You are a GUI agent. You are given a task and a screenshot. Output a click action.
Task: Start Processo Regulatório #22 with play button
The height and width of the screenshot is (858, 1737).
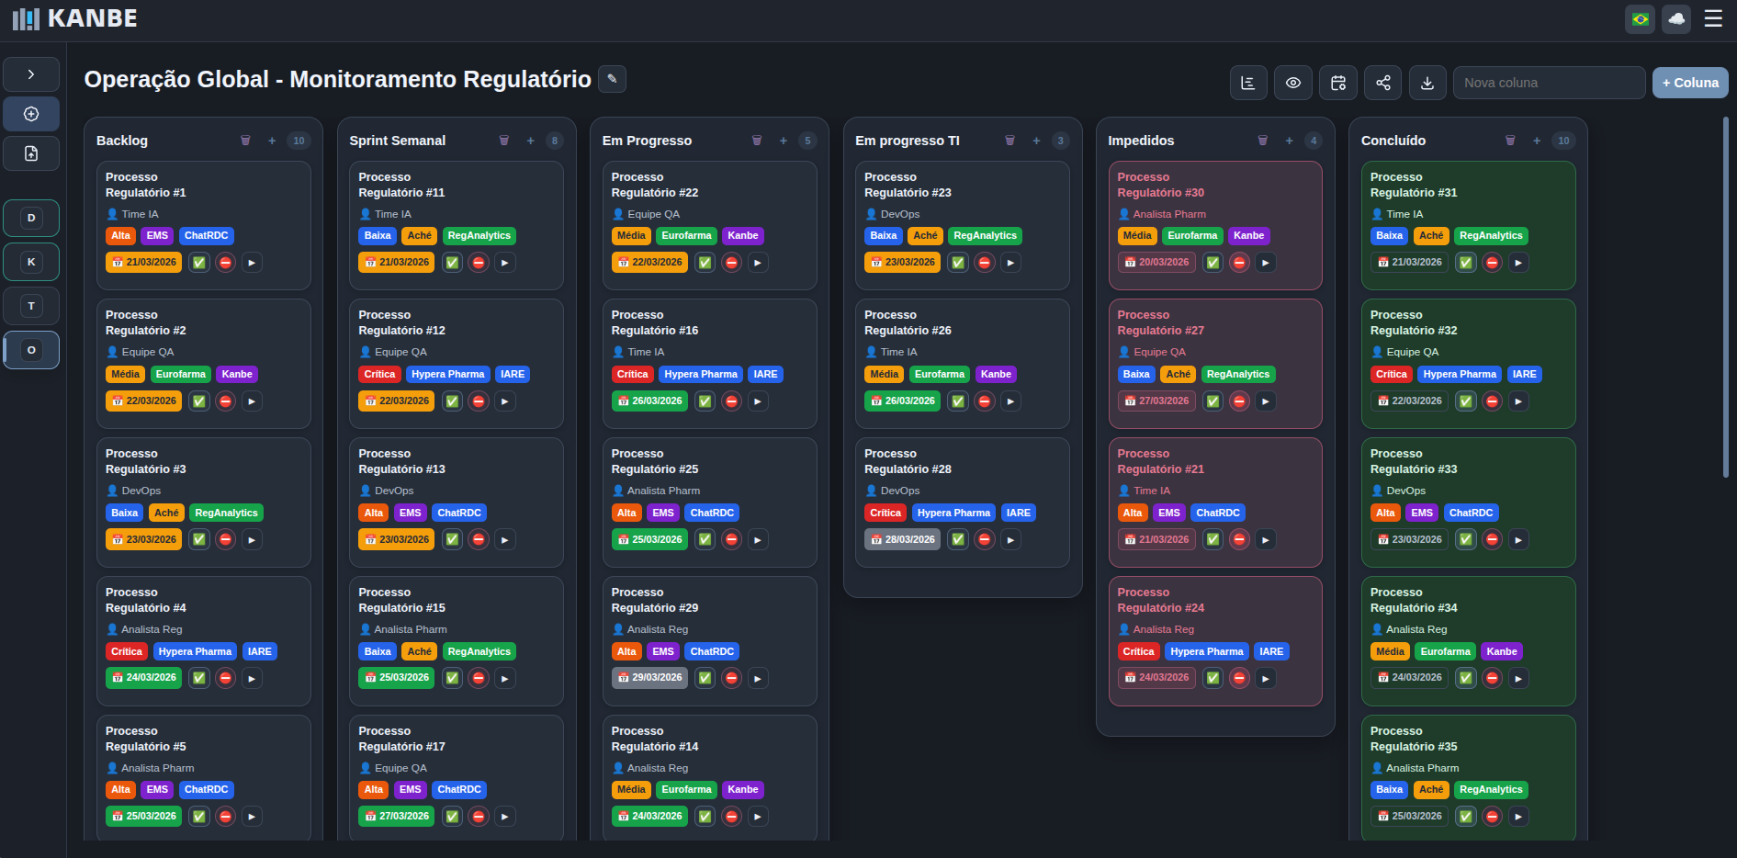tap(758, 262)
